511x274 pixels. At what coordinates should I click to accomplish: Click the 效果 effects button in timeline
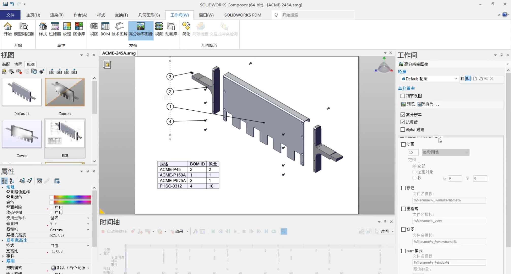pos(179,231)
